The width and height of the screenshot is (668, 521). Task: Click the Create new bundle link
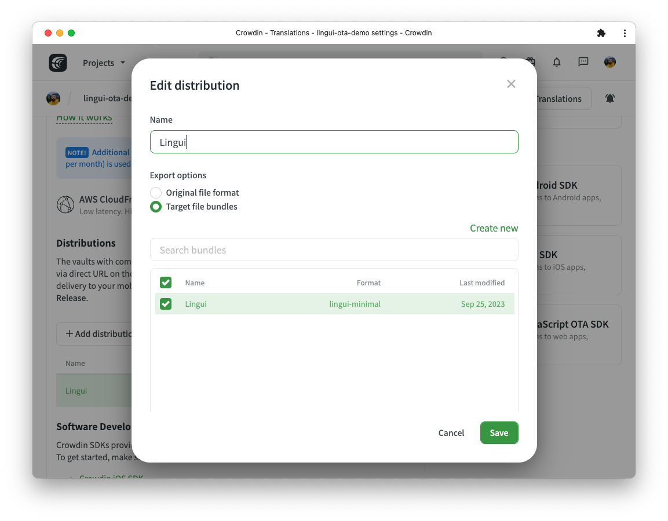(494, 228)
